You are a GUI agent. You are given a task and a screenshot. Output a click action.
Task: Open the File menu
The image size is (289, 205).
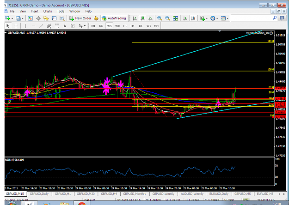[x=12, y=11]
